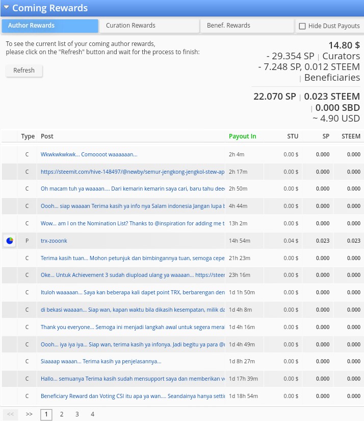
Task: Click the STEEM column header
Action: pyautogui.click(x=351, y=136)
